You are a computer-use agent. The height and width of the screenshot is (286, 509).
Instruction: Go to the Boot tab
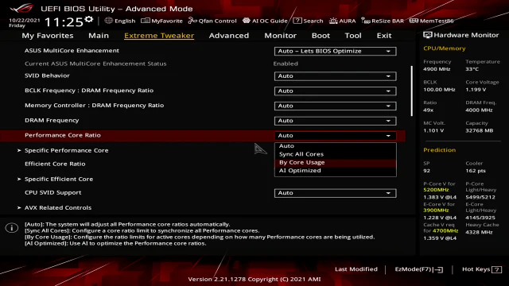321,35
